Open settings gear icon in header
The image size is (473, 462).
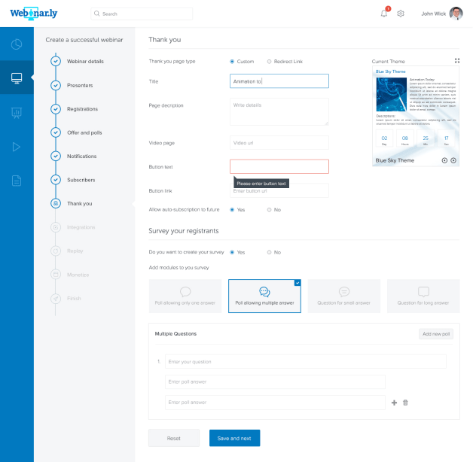tap(401, 14)
